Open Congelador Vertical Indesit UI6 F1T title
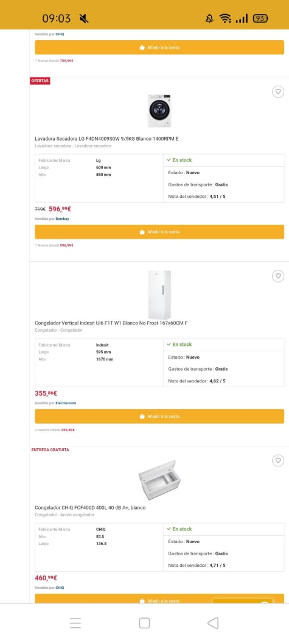Viewport: 289px width, 643px height. pyautogui.click(x=111, y=323)
